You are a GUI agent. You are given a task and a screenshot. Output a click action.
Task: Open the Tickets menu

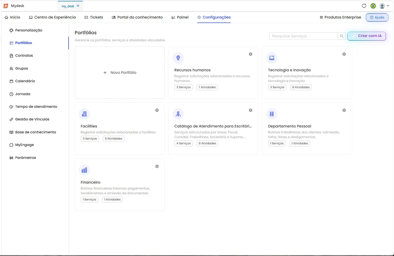tap(94, 17)
